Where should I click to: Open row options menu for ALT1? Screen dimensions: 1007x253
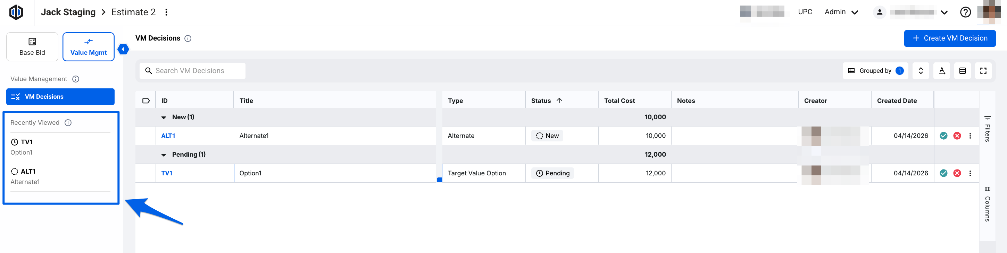(x=970, y=136)
